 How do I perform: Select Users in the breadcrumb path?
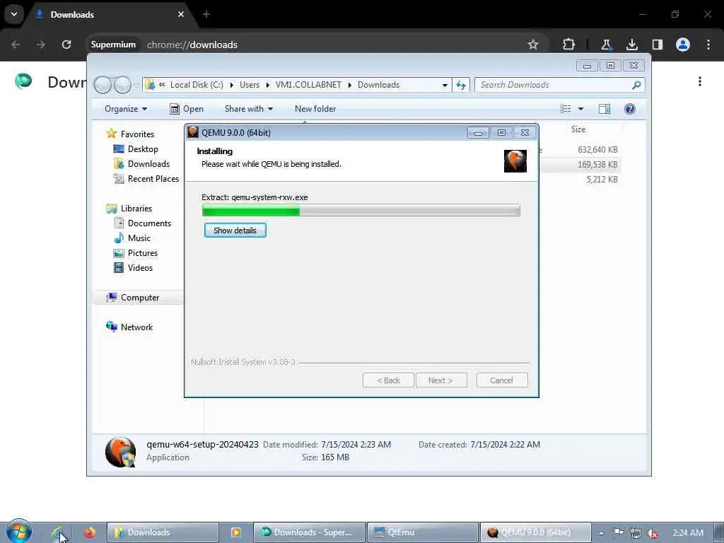pyautogui.click(x=250, y=85)
